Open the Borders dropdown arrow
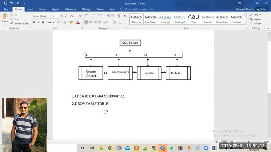Image resolution: width=271 pixels, height=152 pixels. (x=124, y=22)
